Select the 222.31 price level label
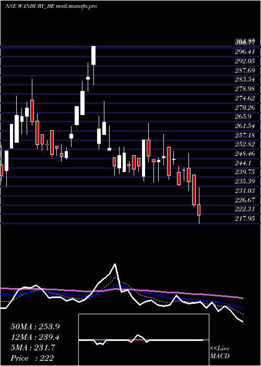 [x=245, y=209]
